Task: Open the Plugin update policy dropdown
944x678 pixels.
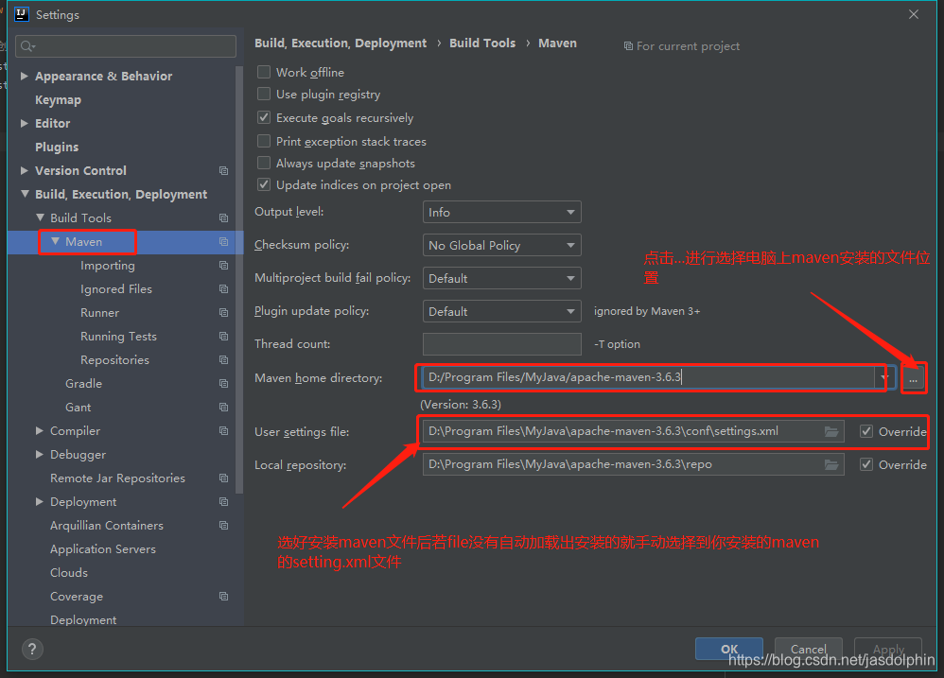Action: click(x=502, y=311)
